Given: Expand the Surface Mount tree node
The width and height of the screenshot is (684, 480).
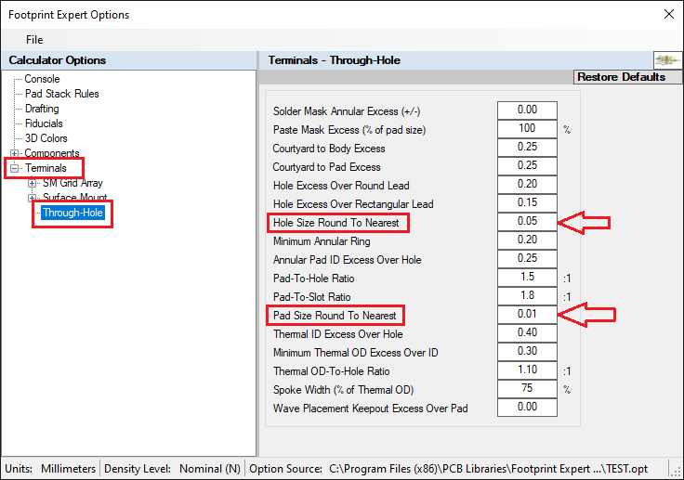Looking at the screenshot, I should point(33,198).
